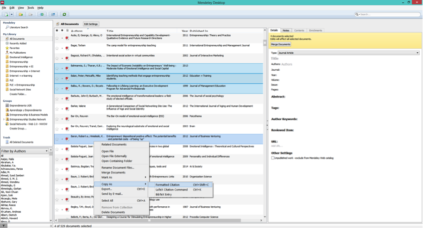This screenshot has height=228, width=423.
Task: Select author Aldrich, Howard in filter list
Action: click(x=9, y=218)
